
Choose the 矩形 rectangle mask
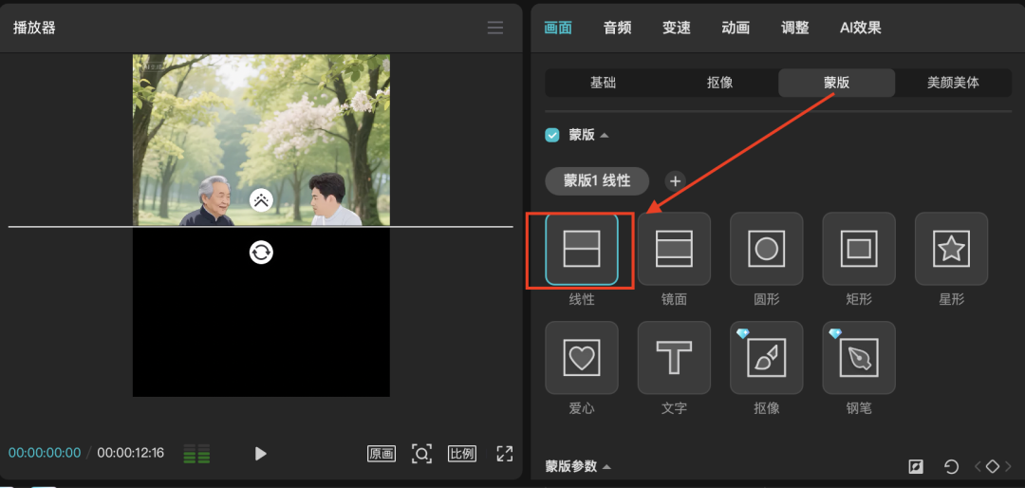click(x=858, y=249)
